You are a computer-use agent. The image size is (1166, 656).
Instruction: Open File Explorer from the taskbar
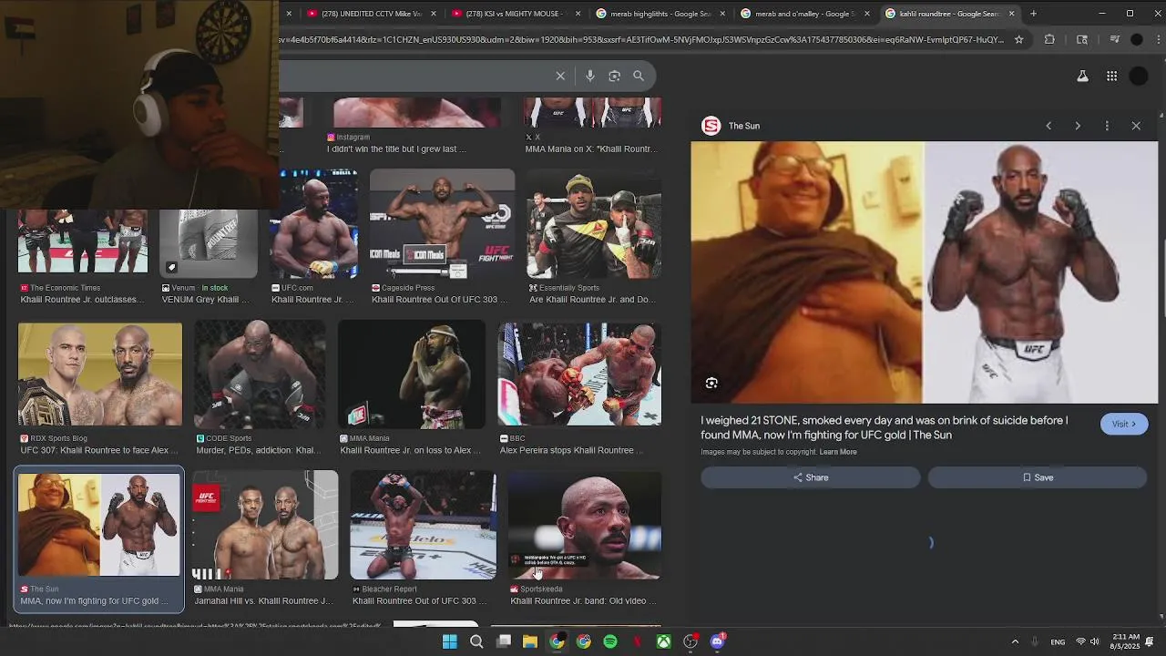click(530, 641)
